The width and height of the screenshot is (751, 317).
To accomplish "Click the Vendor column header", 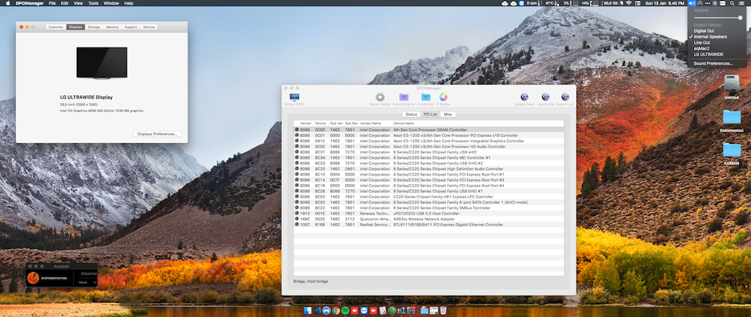I will point(306,124).
